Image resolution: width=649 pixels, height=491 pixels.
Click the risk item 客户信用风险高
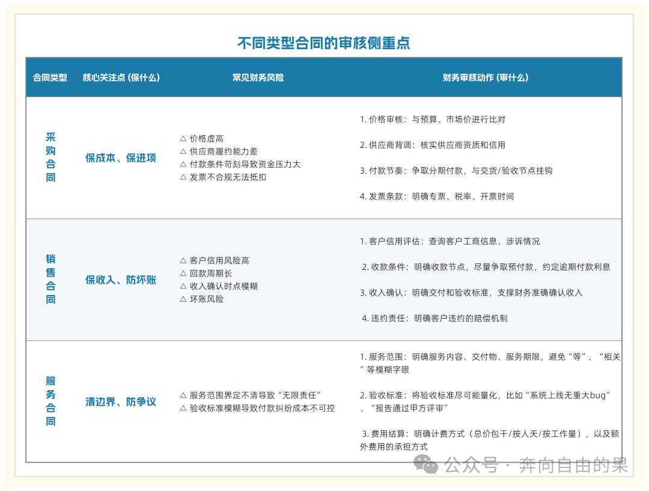pos(215,260)
